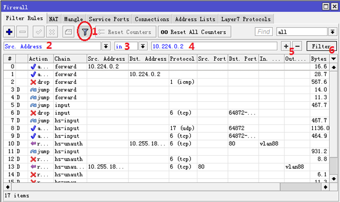Click the comment note icon in toolbar

pyautogui.click(x=68, y=32)
